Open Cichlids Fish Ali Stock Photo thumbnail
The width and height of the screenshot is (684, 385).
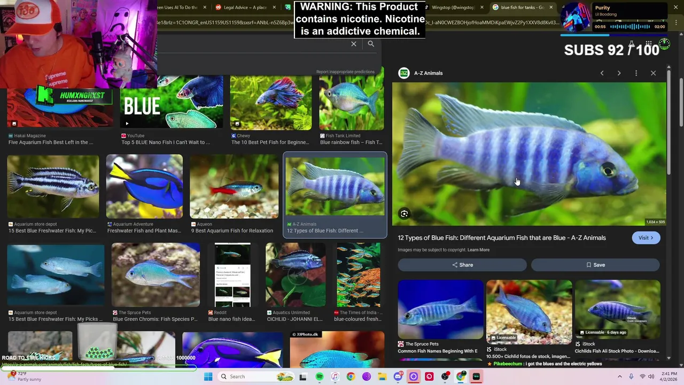618,309
